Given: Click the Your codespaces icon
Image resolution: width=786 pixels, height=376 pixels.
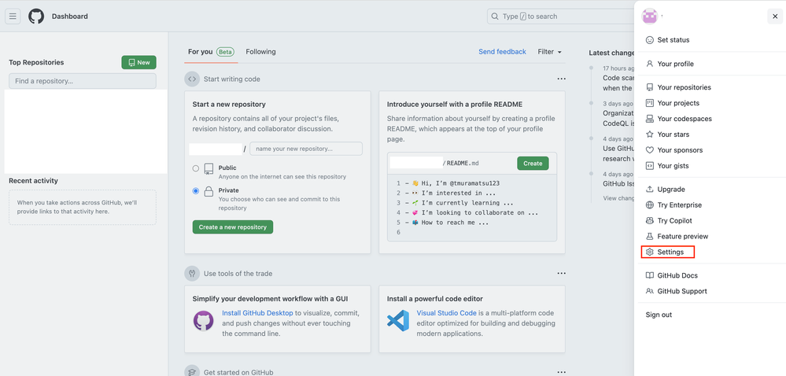Looking at the screenshot, I should (650, 119).
